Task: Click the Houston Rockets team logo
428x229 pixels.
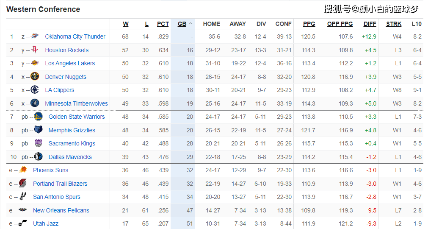Action: click(35, 50)
